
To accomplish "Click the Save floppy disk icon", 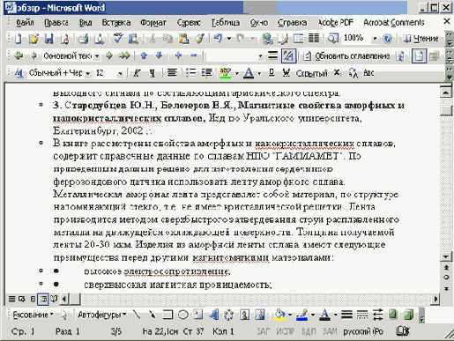I will [48, 39].
